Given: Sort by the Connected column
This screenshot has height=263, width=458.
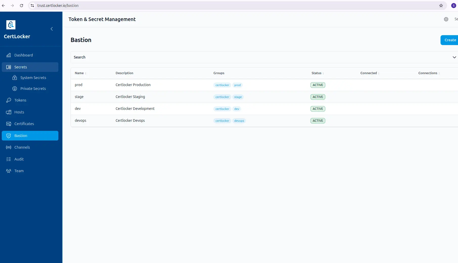Looking at the screenshot, I should coord(370,73).
